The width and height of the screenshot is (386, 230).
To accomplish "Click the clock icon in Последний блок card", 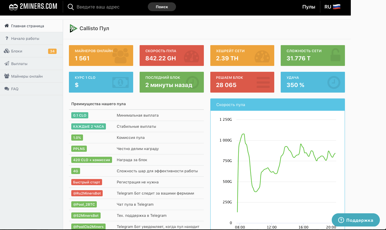I will 192,83.
